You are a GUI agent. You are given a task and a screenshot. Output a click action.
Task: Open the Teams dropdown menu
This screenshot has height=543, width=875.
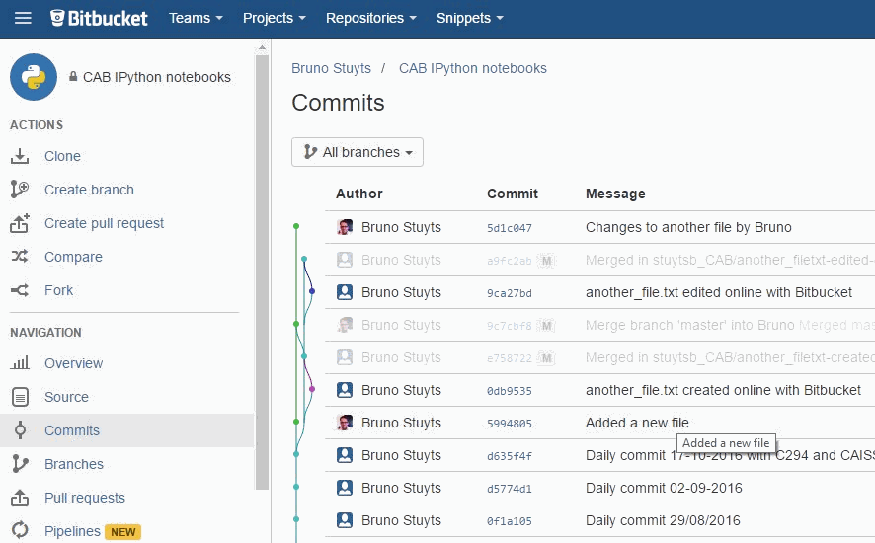point(196,18)
